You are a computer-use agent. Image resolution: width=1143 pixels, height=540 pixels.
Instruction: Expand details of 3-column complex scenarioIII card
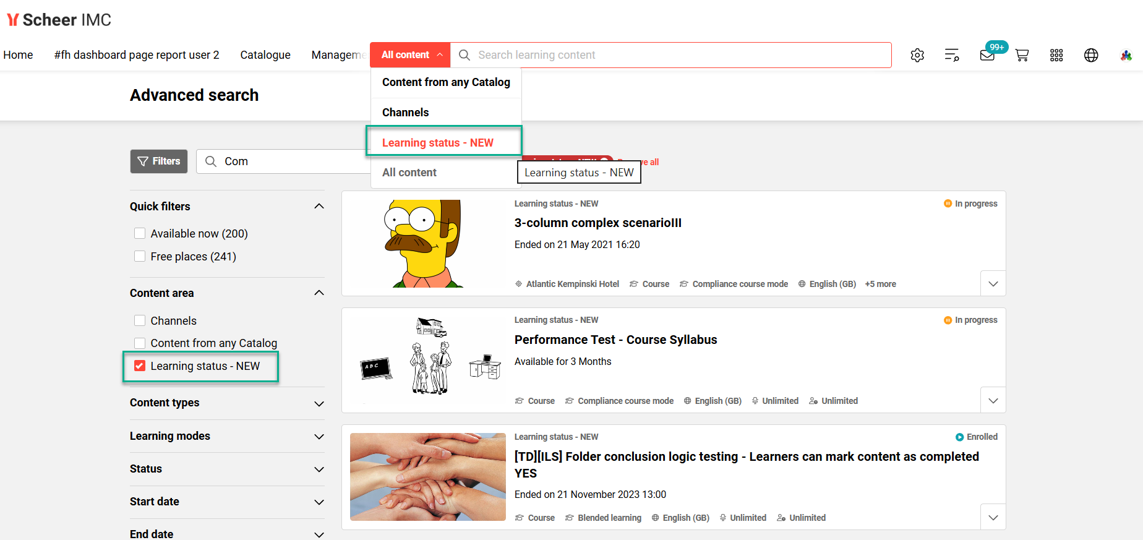click(993, 283)
